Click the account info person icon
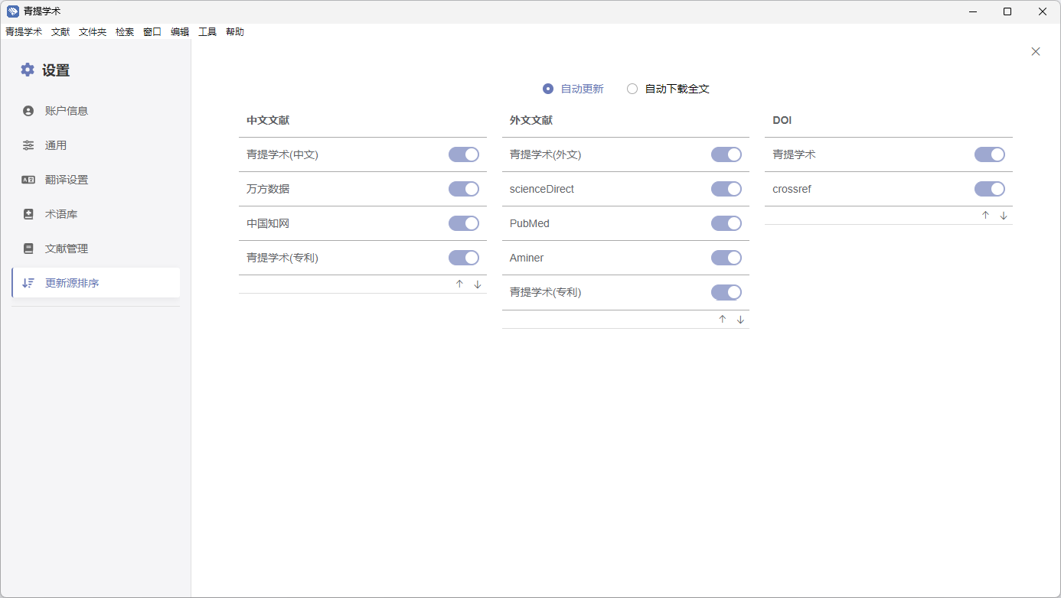The height and width of the screenshot is (598, 1061). [x=28, y=111]
